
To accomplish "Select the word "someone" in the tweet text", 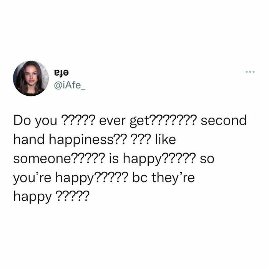I will point(41,159).
